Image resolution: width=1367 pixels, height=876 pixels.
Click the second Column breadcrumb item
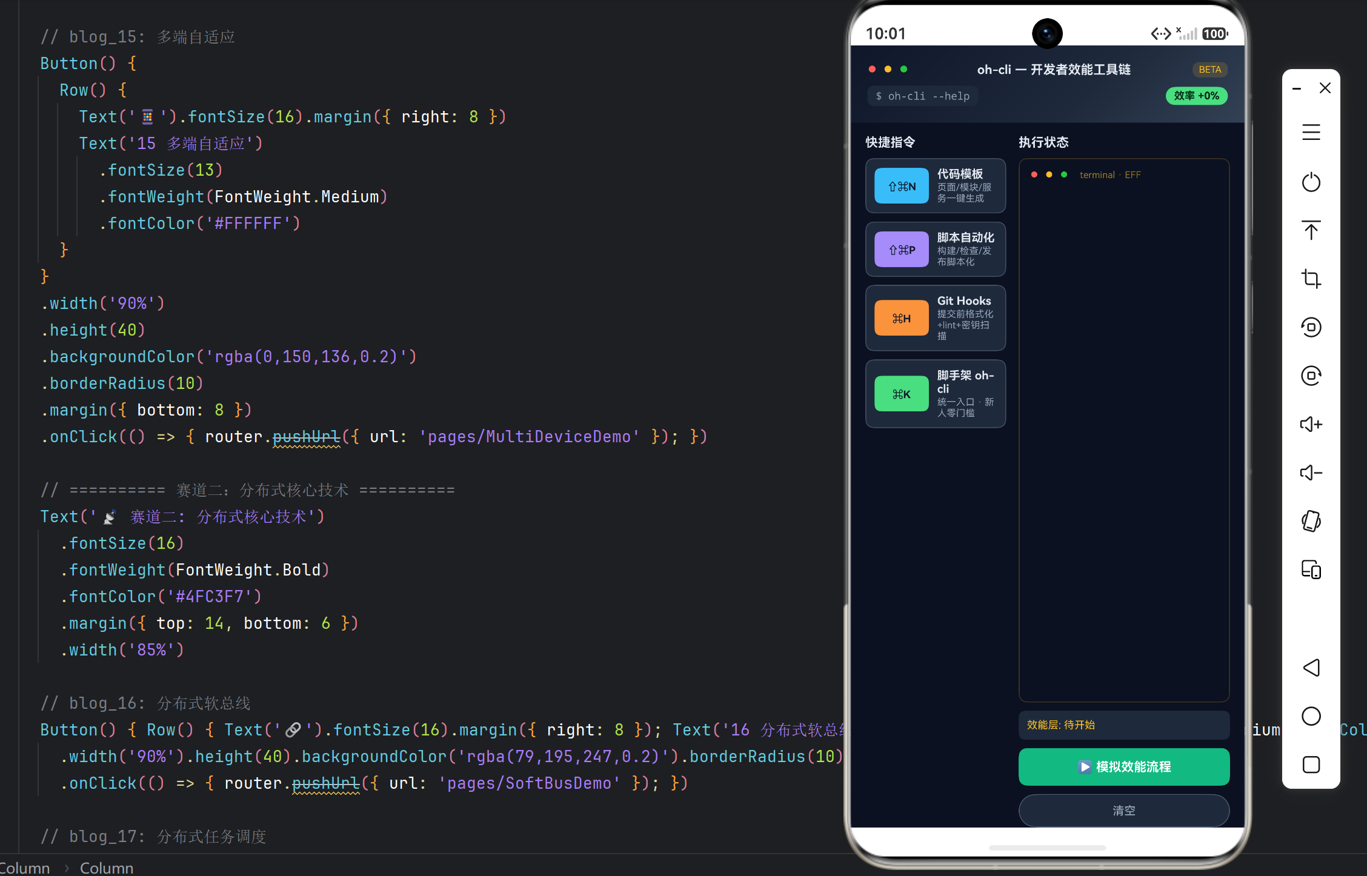click(x=107, y=868)
